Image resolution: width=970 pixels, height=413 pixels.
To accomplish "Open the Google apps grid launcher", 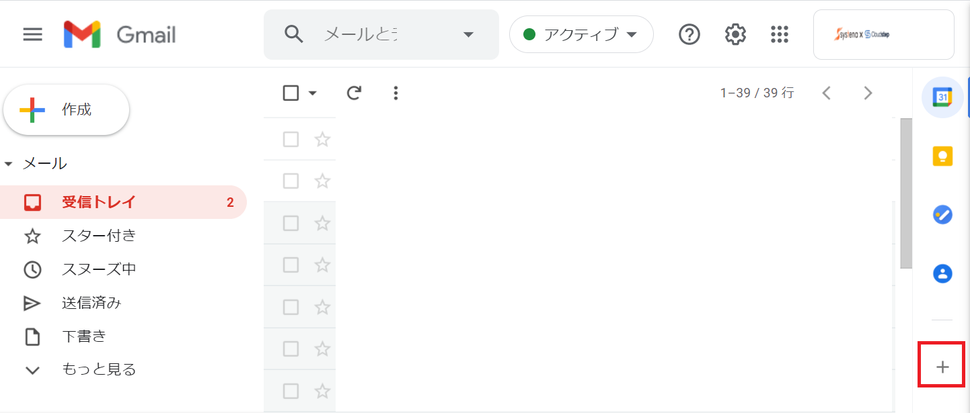I will point(779,34).
